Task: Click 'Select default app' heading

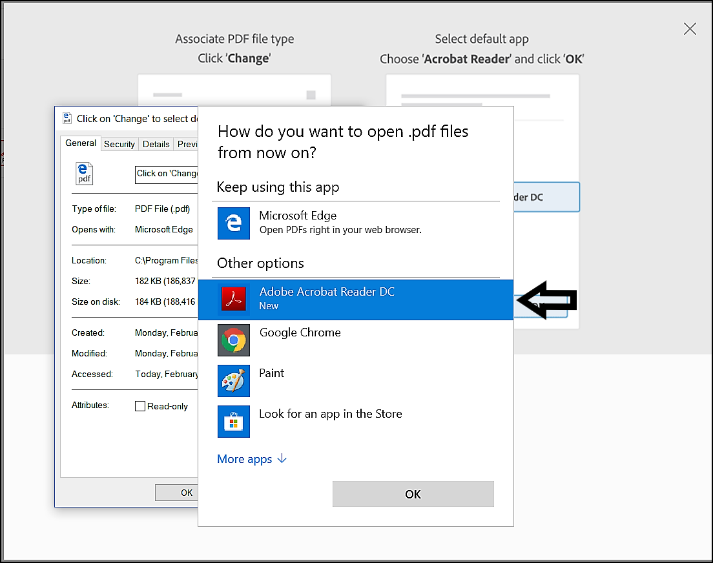Action: (x=482, y=39)
